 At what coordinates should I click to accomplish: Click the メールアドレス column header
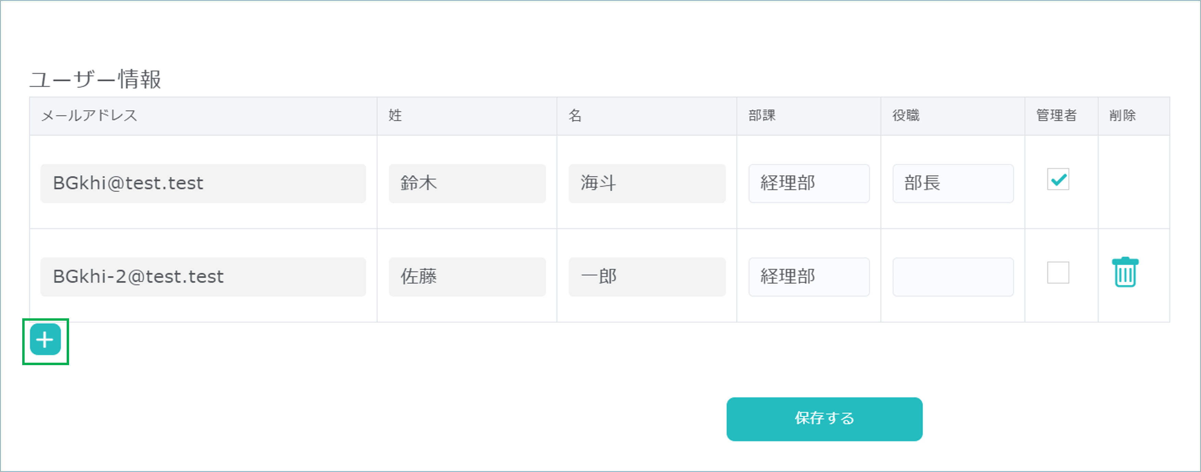pos(89,115)
